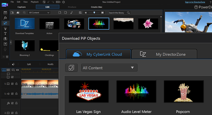Click the storyboard view mode icon

(x=8, y=70)
